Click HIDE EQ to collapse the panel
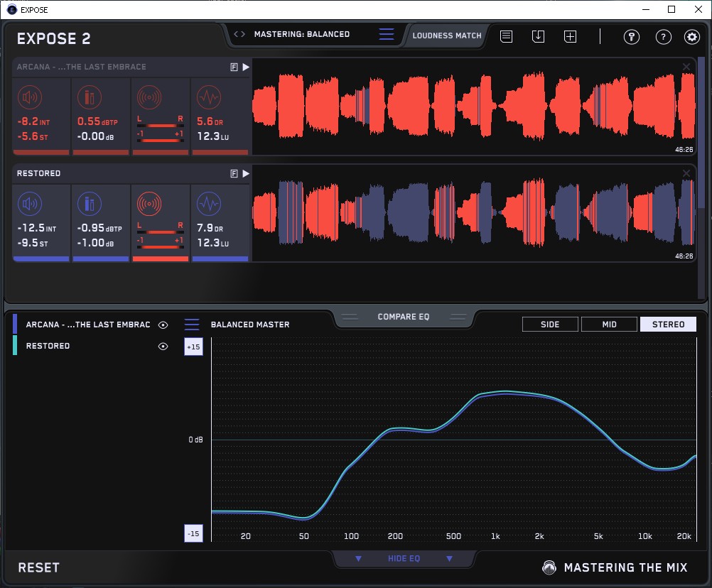The height and width of the screenshot is (588, 712). tap(404, 558)
